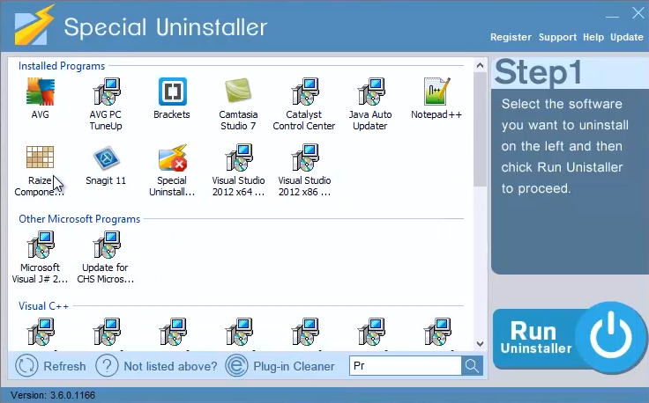Click the Special Uninstaller logo
This screenshot has width=649, height=403.
(x=34, y=26)
